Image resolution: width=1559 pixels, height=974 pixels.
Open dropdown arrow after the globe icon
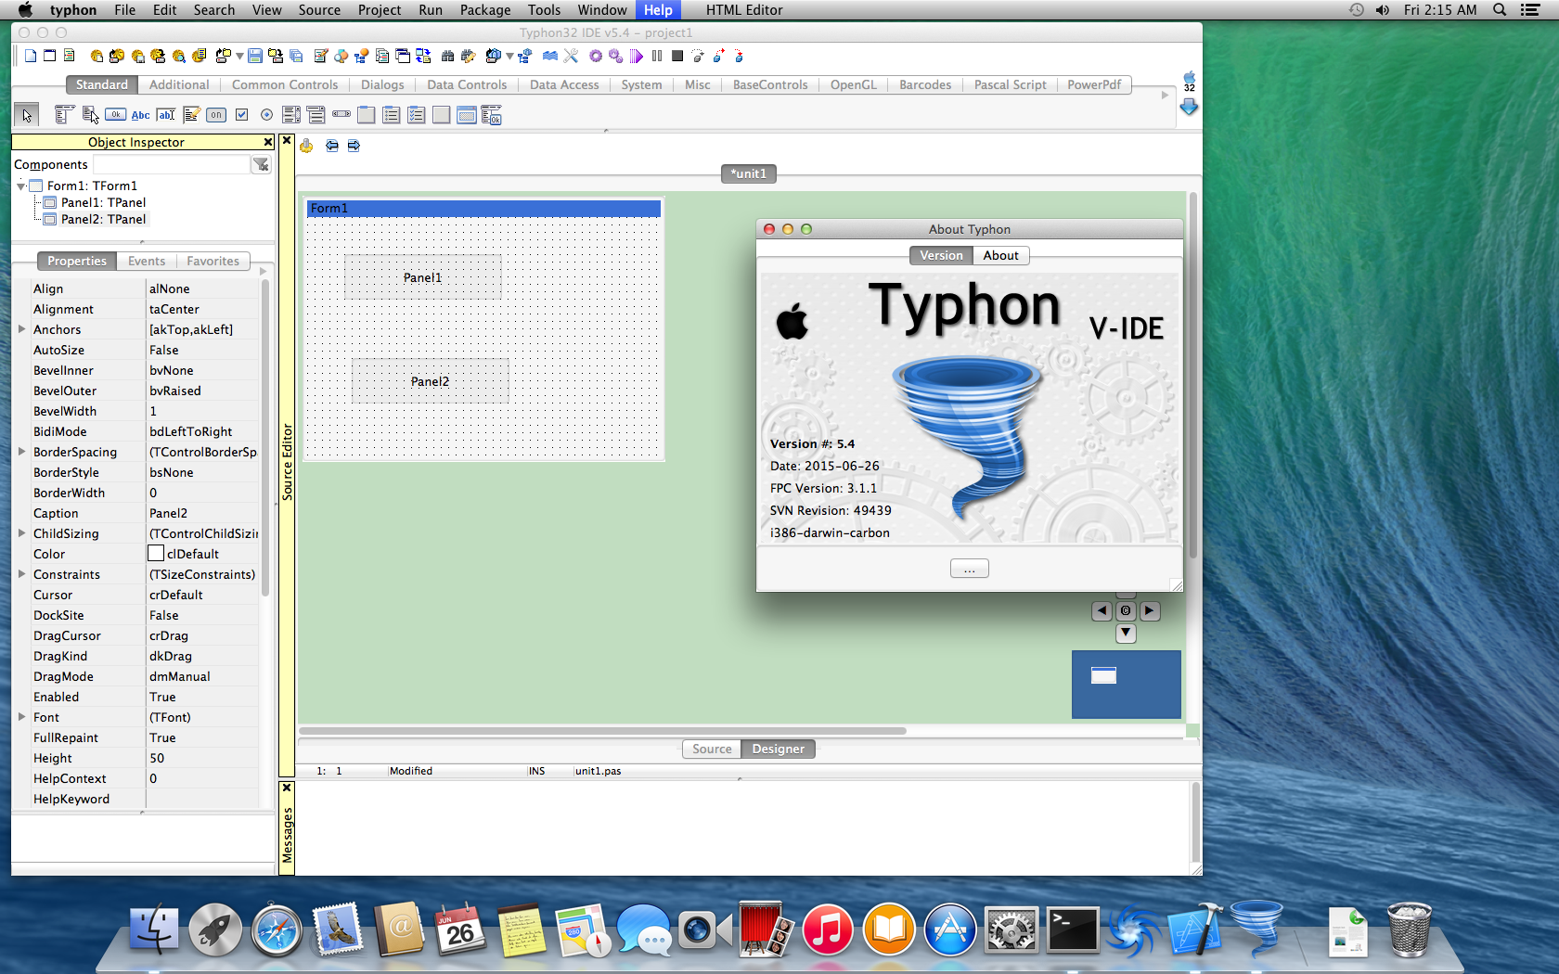click(509, 57)
